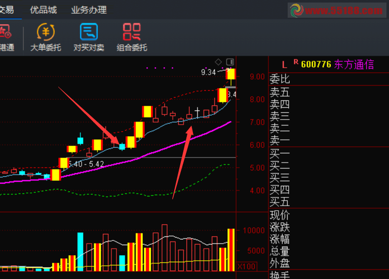Image resolution: width=389 pixels, height=279 pixels.
Task: Select the 买一 bid row
Action: (280, 153)
